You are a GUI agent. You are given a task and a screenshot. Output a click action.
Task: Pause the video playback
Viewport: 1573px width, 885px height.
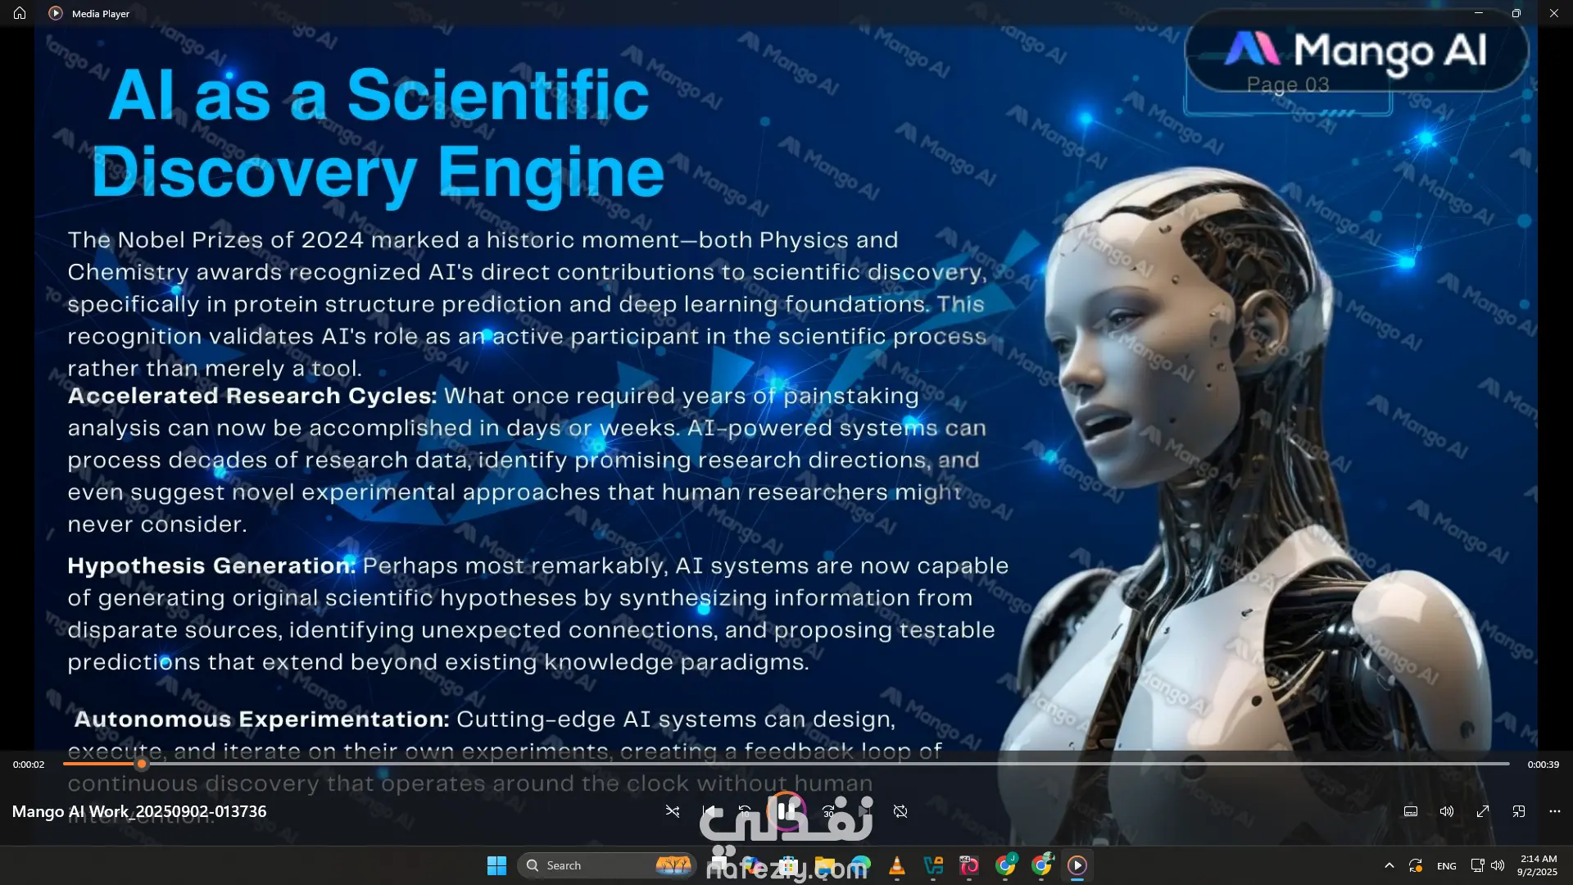point(786,811)
